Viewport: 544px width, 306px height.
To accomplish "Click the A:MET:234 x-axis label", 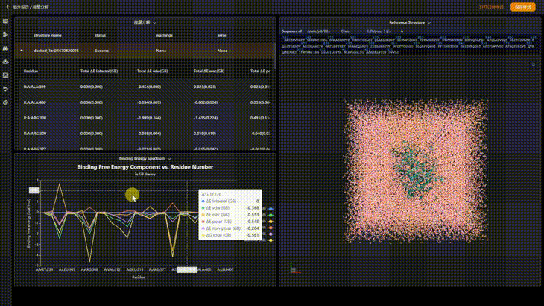I will pos(45,269).
